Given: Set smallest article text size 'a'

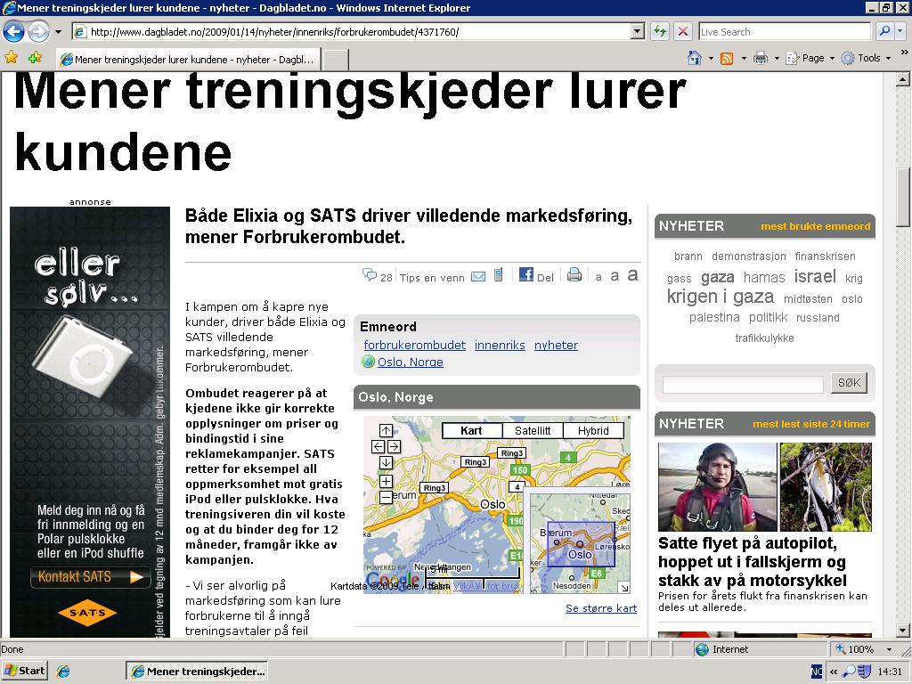Looking at the screenshot, I should click(598, 278).
